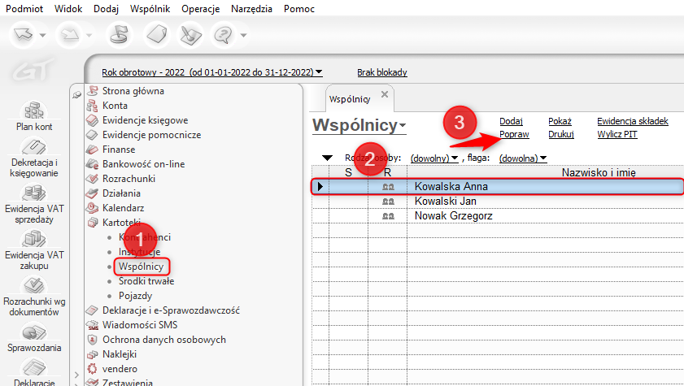Switch to the Wspólnicy tab

coord(350,99)
